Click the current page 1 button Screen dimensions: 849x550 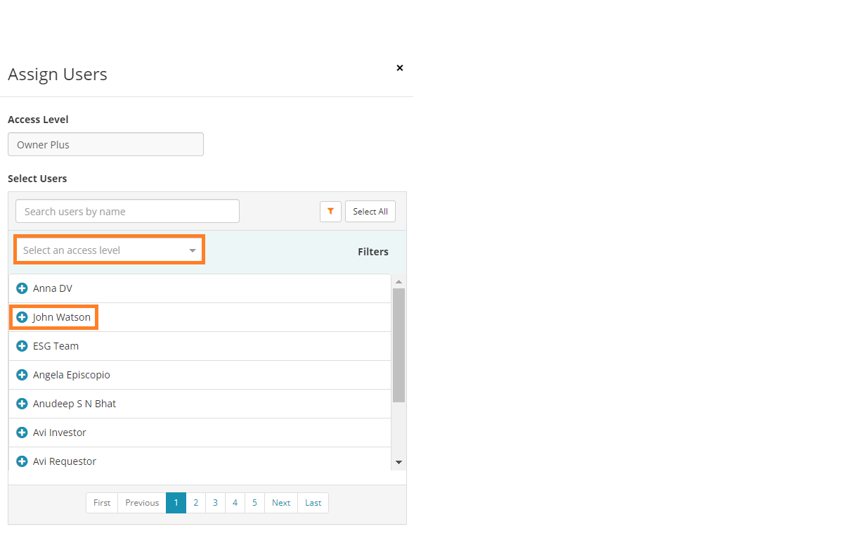176,503
